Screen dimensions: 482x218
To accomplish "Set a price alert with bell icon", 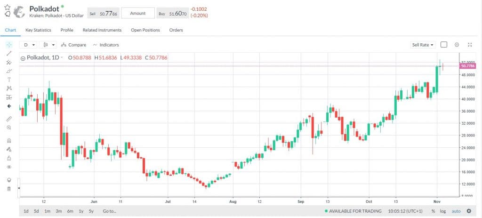I will pos(8,14).
